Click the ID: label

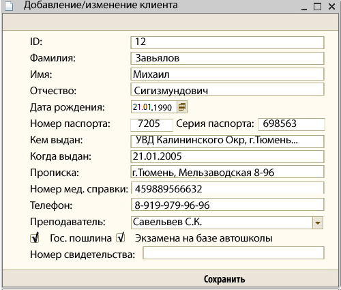click(36, 42)
